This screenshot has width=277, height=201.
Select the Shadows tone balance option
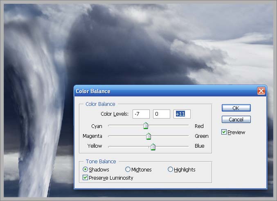[86, 169]
